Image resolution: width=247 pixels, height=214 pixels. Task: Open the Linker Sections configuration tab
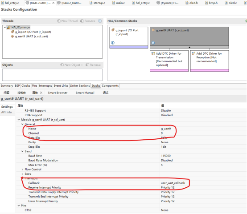click(x=80, y=86)
